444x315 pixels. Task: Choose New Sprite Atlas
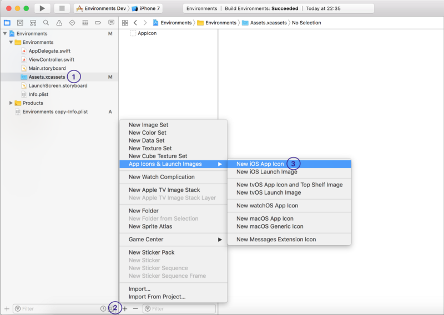[173, 226]
